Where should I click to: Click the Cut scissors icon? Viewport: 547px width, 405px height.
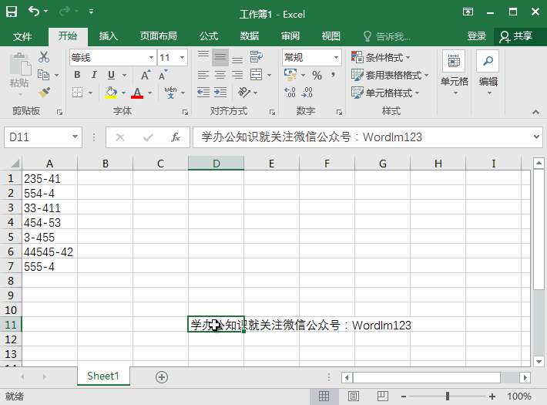pos(44,57)
